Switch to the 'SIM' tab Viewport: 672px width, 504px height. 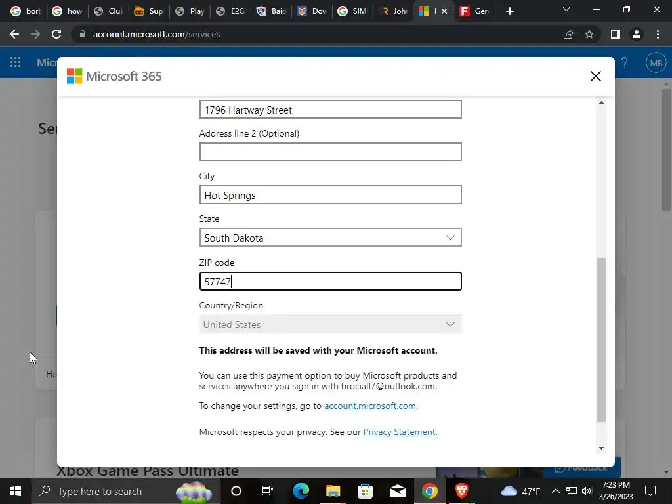tap(352, 11)
